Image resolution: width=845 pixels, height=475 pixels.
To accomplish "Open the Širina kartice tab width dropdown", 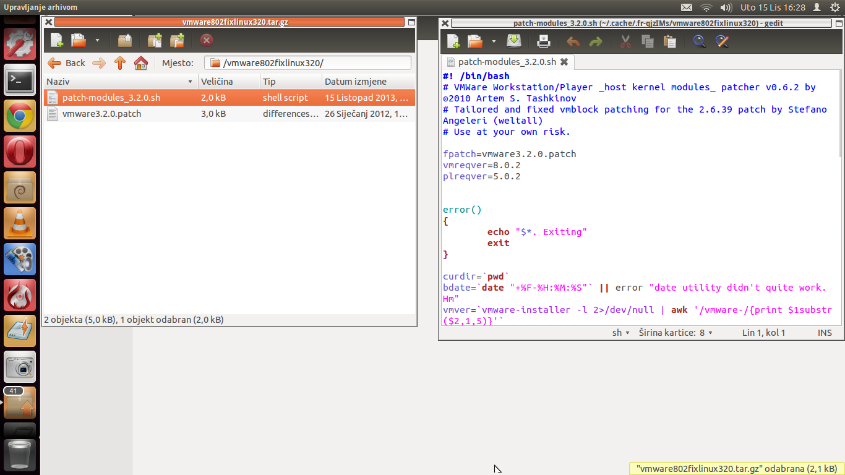I will pos(676,333).
